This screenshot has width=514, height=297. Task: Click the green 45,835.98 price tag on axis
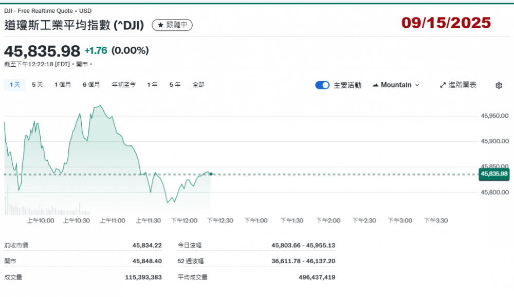tap(493, 174)
